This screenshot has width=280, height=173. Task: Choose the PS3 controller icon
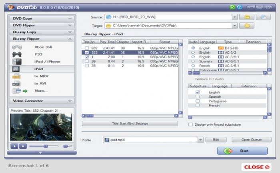16,54
